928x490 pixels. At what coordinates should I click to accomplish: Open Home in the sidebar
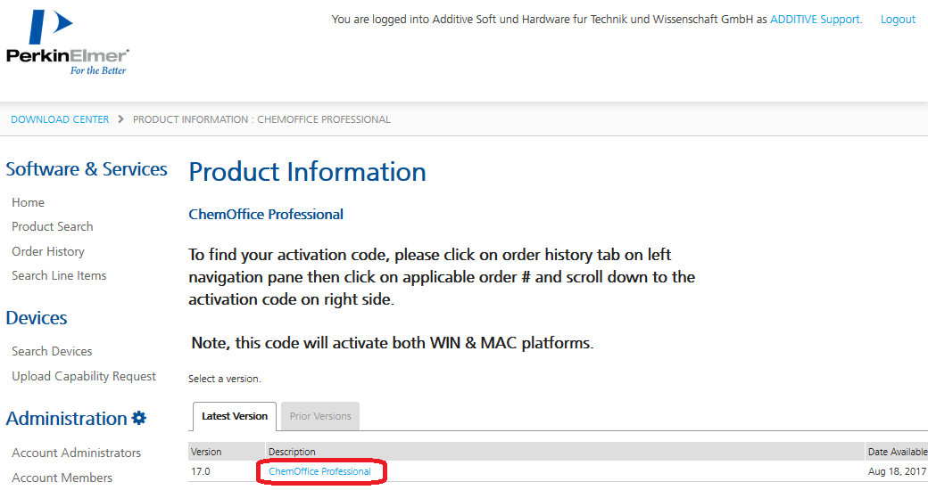(28, 202)
